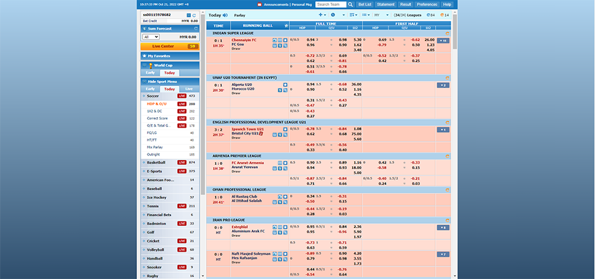Click the Search Team input field
The height and width of the screenshot is (279, 595).
(331, 4)
